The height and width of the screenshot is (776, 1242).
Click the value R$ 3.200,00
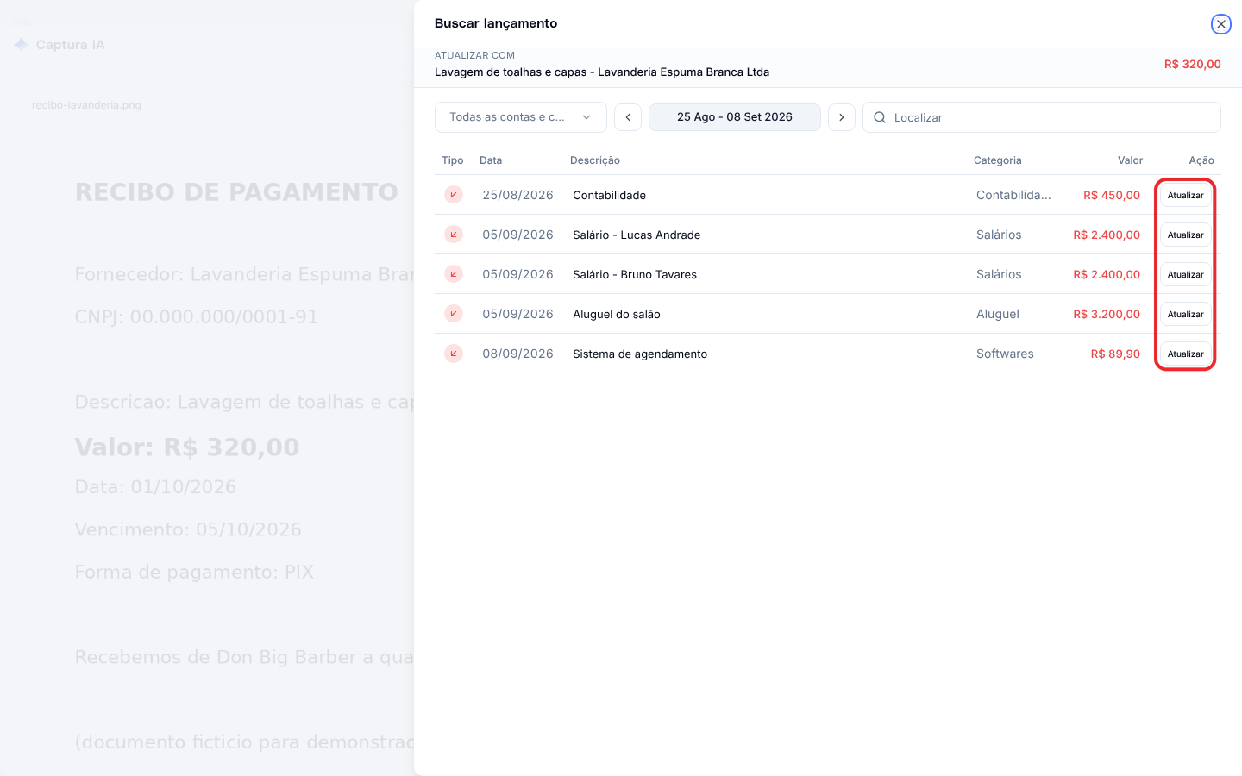(x=1107, y=314)
